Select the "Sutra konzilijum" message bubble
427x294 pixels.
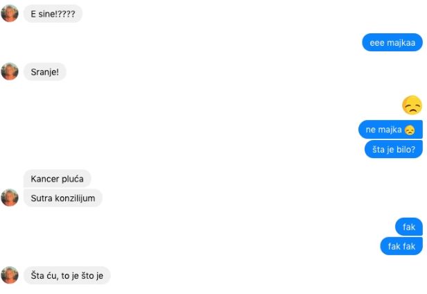(x=63, y=198)
